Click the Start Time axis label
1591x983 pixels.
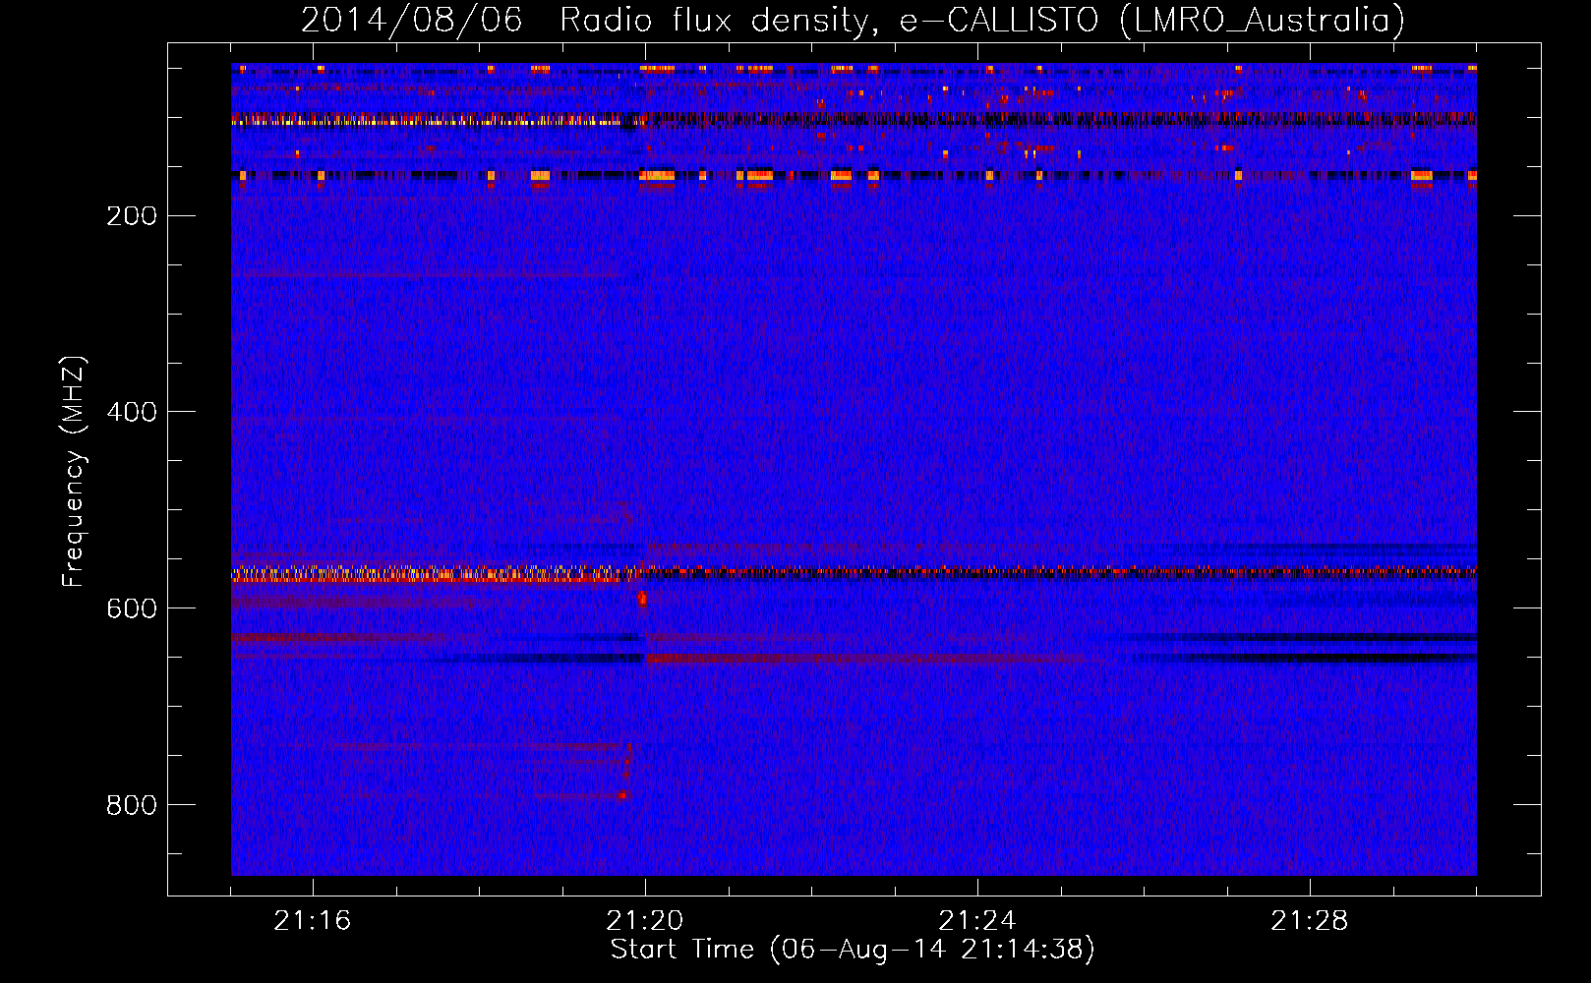(x=853, y=950)
